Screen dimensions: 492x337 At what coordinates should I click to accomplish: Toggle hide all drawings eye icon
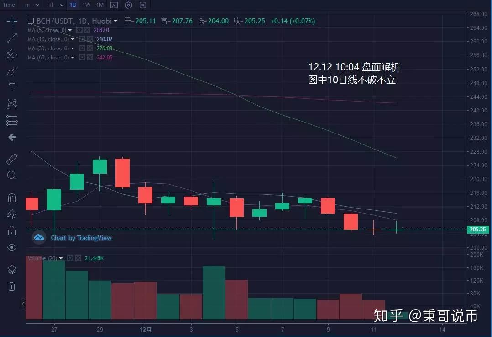pos(11,247)
